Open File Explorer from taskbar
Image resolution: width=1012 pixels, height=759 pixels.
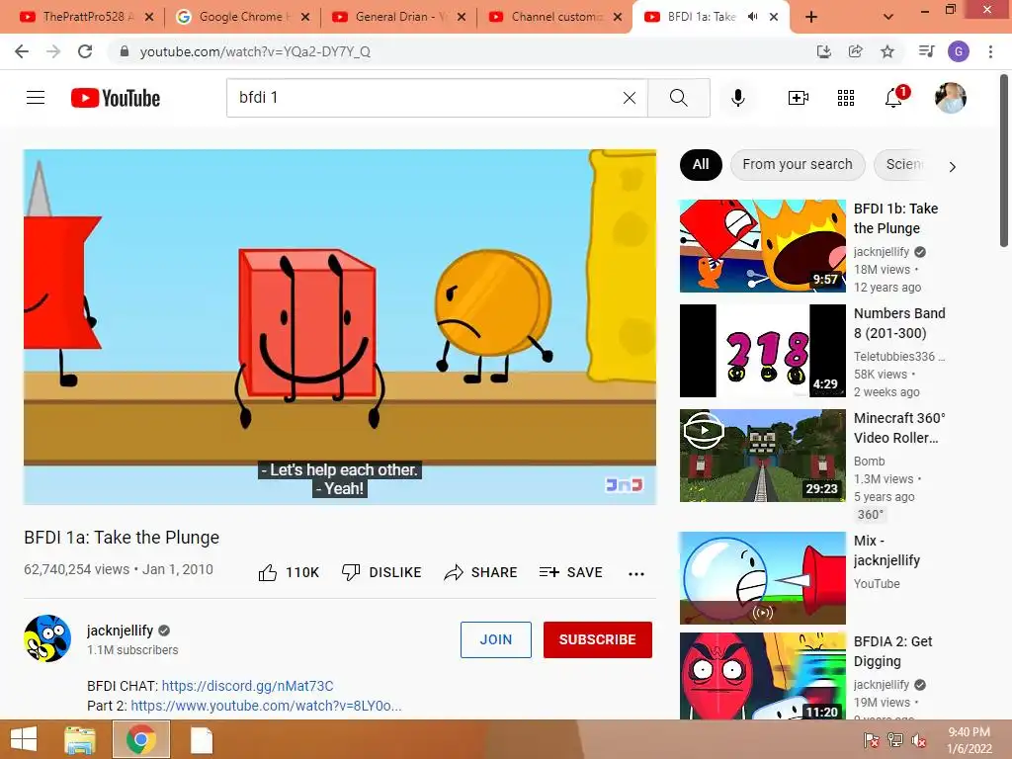[x=80, y=739]
